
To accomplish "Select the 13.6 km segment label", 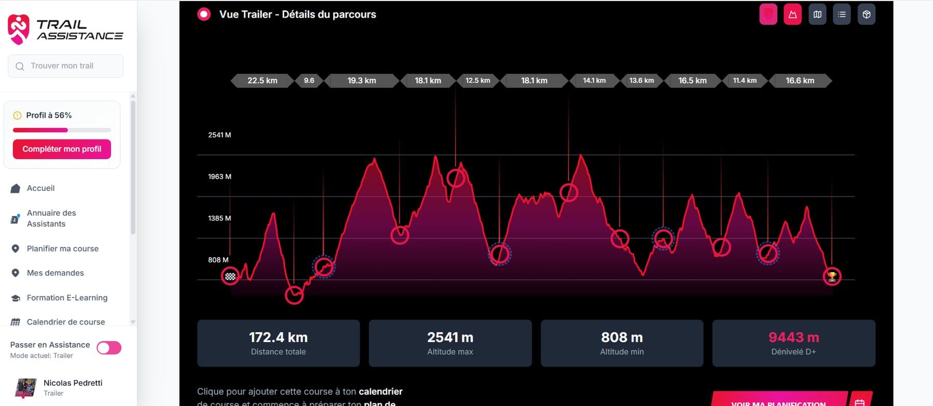I will coord(642,81).
